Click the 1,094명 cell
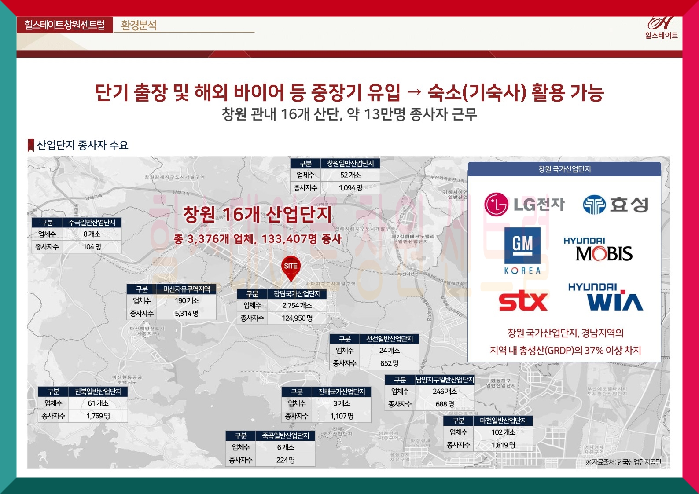This screenshot has width=699, height=494. (350, 188)
